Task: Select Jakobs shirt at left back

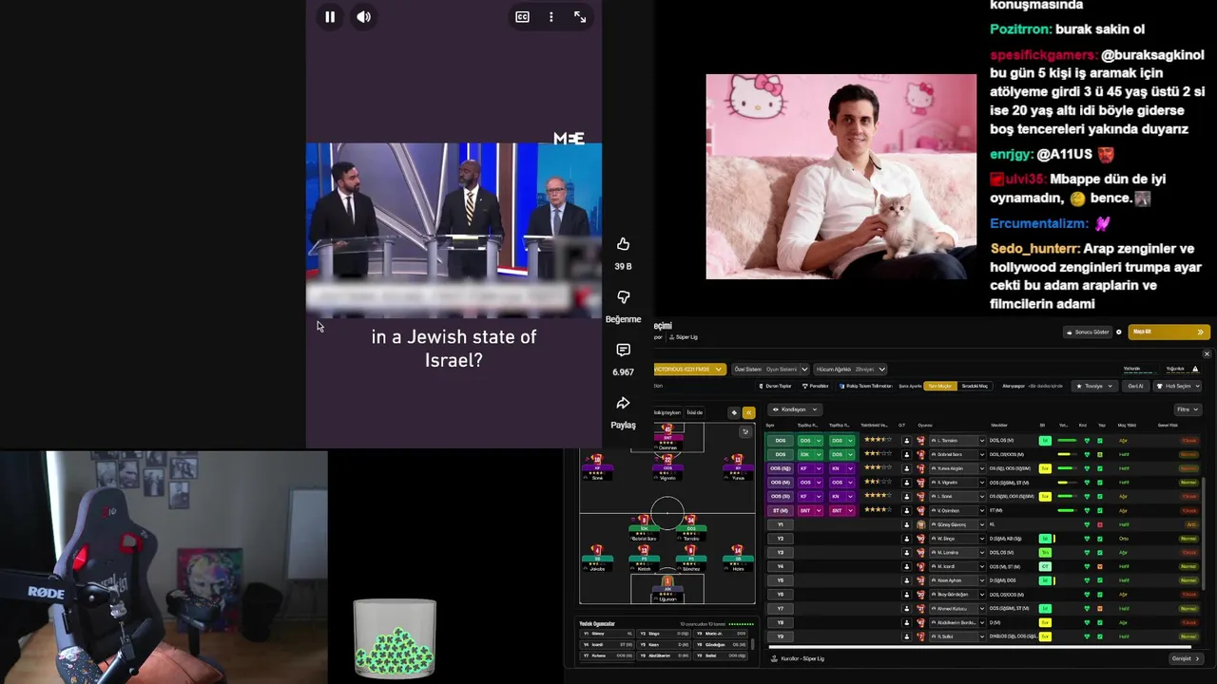Action: point(597,551)
